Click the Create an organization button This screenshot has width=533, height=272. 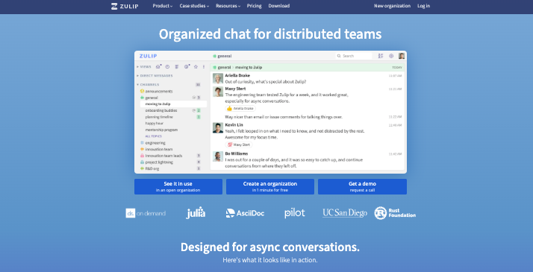(270, 186)
